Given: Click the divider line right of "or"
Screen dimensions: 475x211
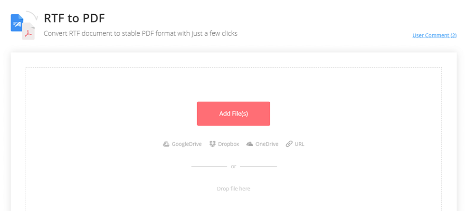Looking at the screenshot, I should point(258,166).
